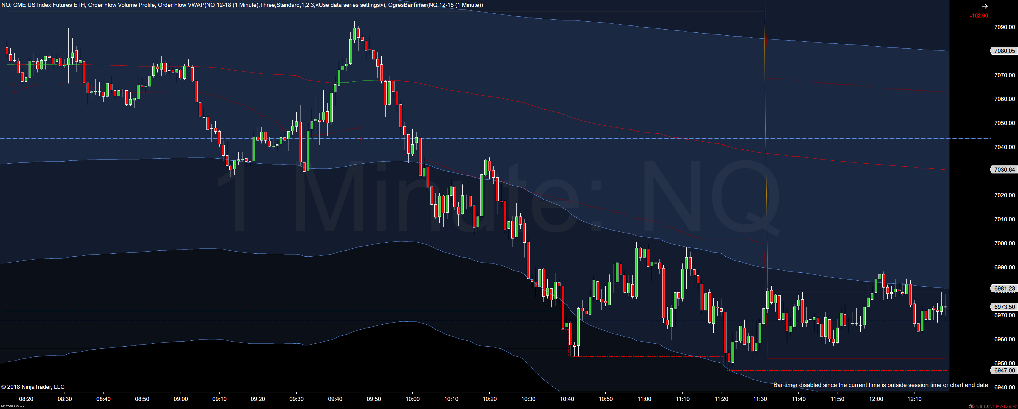Image resolution: width=1018 pixels, height=409 pixels.
Task: Click the 10:40 time axis label
Action: (x=567, y=399)
